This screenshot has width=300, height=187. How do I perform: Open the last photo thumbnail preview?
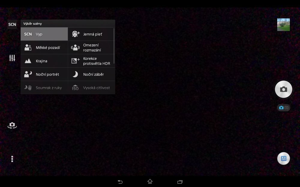[283, 24]
